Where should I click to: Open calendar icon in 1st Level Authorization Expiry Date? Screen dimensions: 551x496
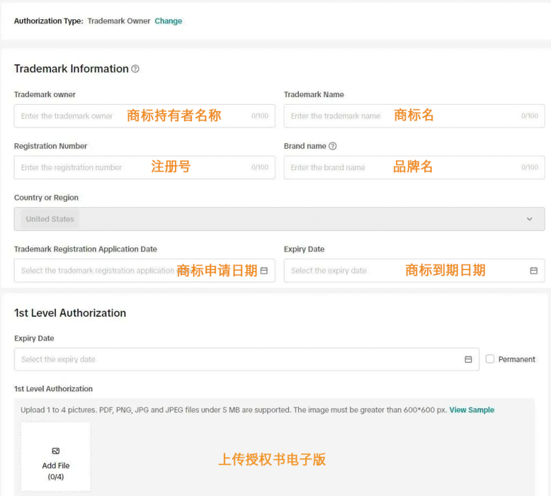click(x=468, y=360)
